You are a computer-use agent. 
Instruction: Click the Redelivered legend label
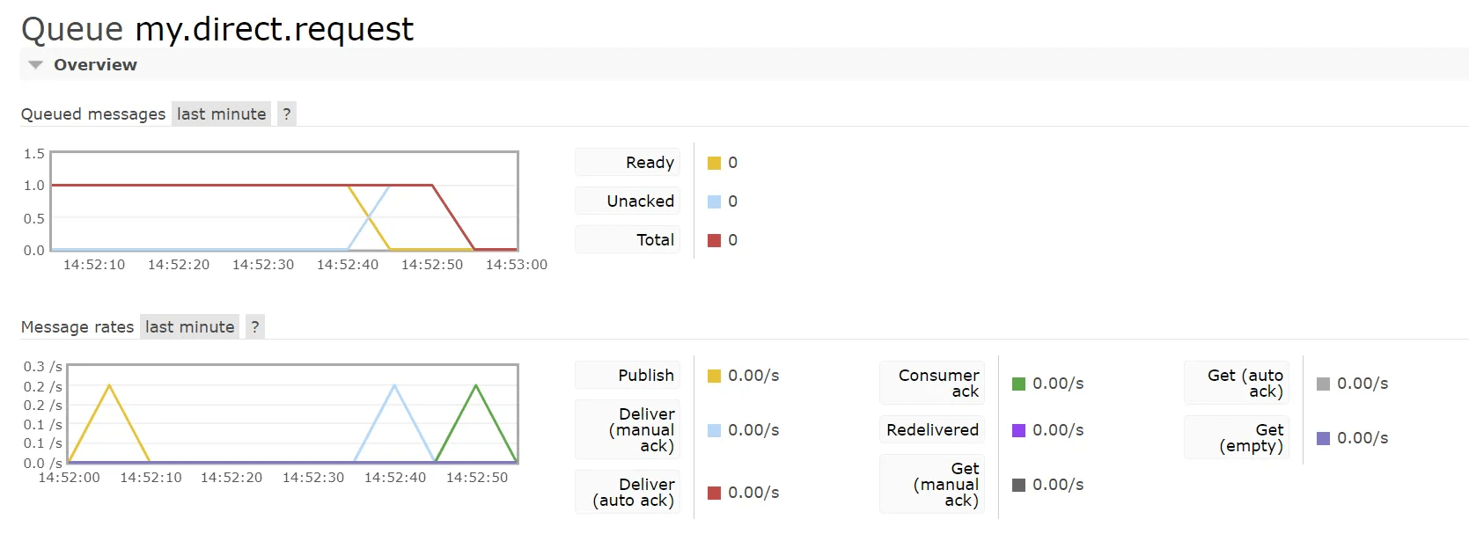point(932,430)
